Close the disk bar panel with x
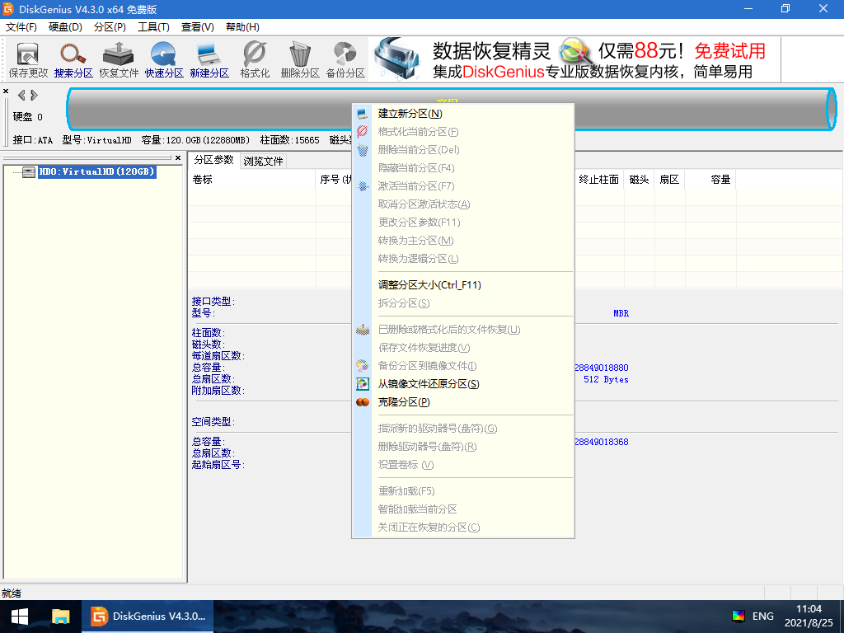This screenshot has width=844, height=633. click(6, 91)
